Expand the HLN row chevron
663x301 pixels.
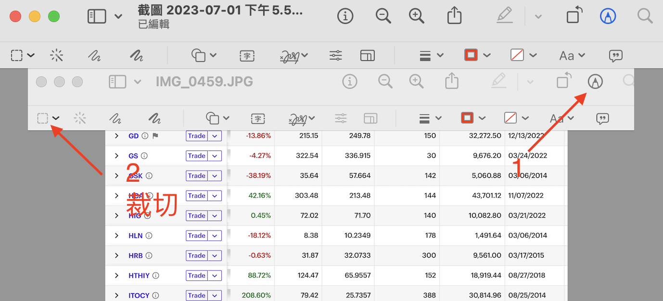coord(116,236)
